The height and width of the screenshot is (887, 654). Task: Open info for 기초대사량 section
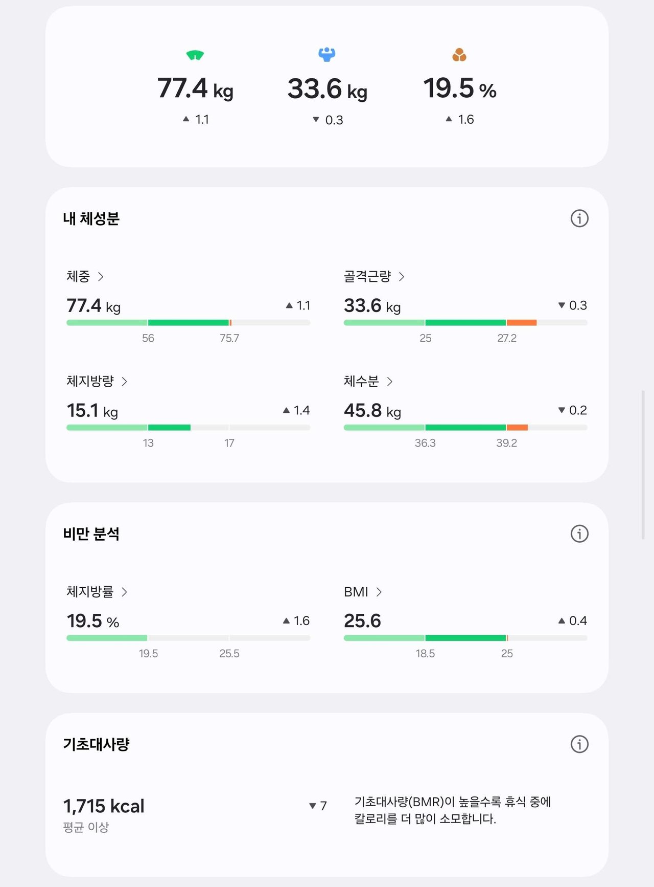pyautogui.click(x=579, y=744)
